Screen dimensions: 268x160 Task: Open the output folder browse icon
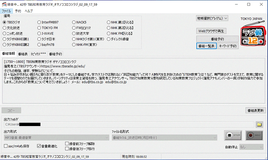click(259, 125)
